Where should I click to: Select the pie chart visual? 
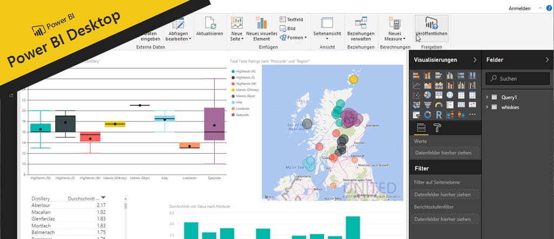tap(427, 95)
